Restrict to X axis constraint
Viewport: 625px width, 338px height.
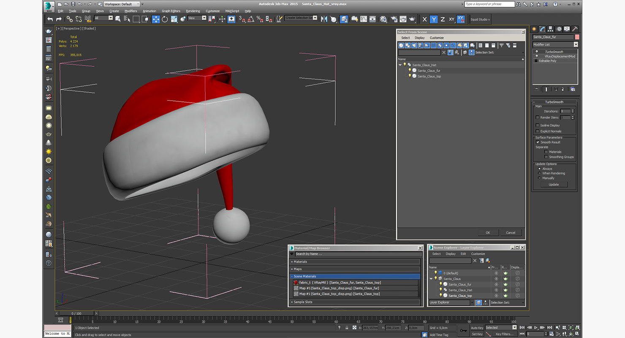[x=425, y=19]
